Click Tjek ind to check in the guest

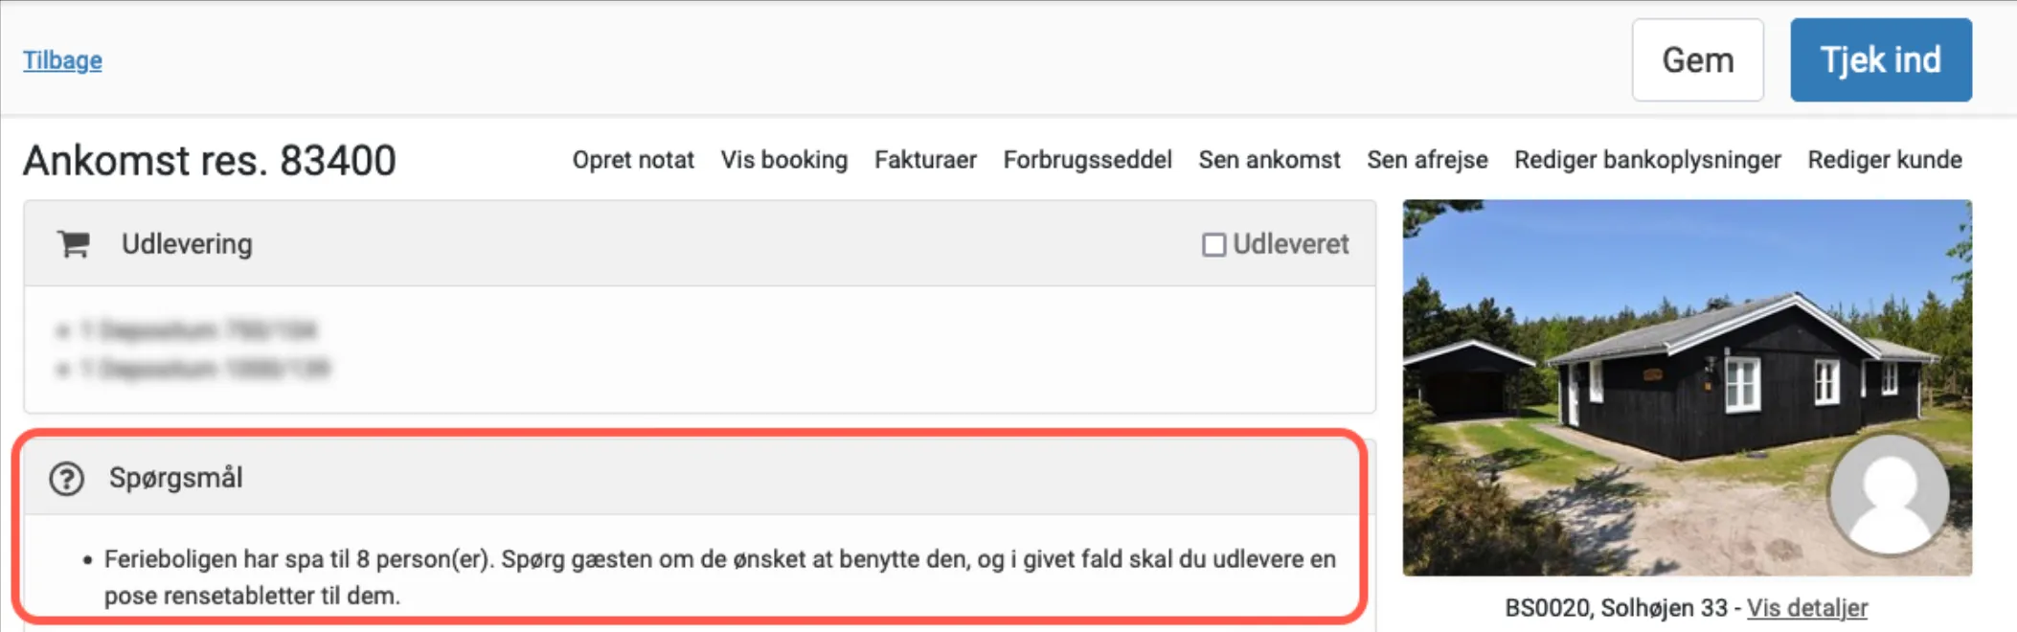pos(1880,59)
